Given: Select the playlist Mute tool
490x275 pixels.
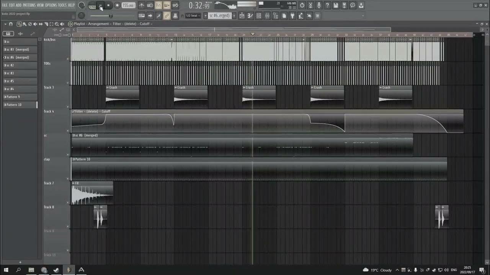Looking at the screenshot, I should [35, 24].
